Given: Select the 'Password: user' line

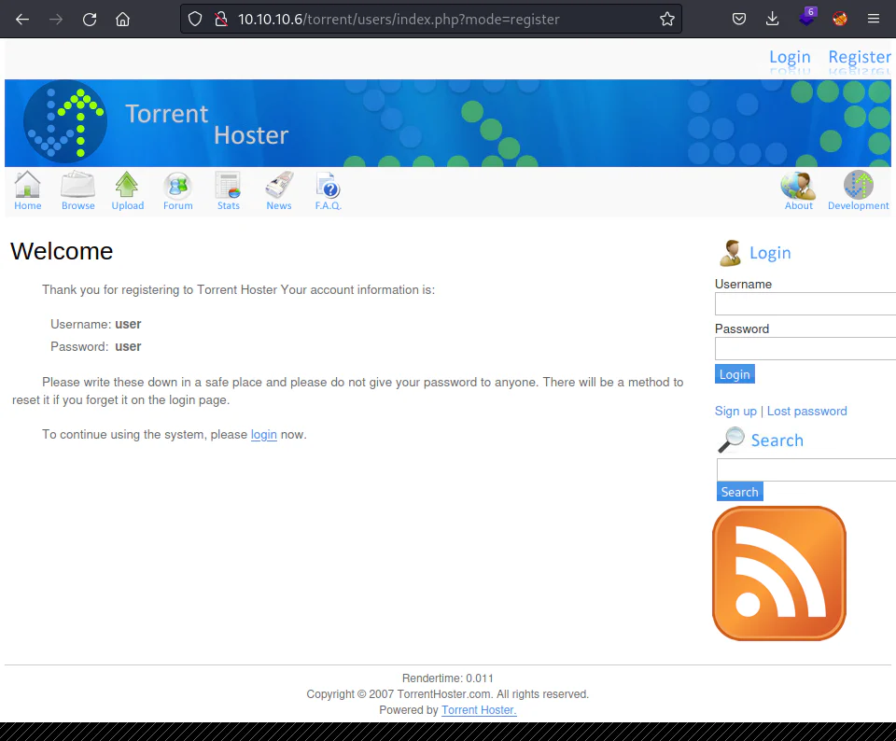Looking at the screenshot, I should 95,347.
